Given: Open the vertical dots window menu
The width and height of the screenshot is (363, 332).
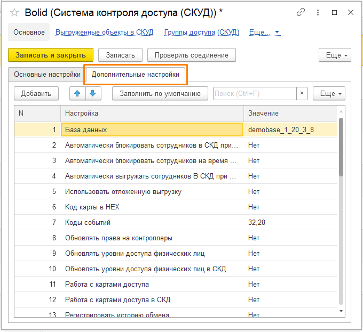Looking at the screenshot, I should click(318, 12).
